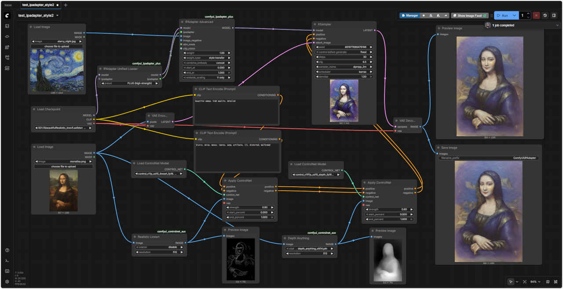Click the Show Image Feed button
The height and width of the screenshot is (289, 563).
coord(469,15)
